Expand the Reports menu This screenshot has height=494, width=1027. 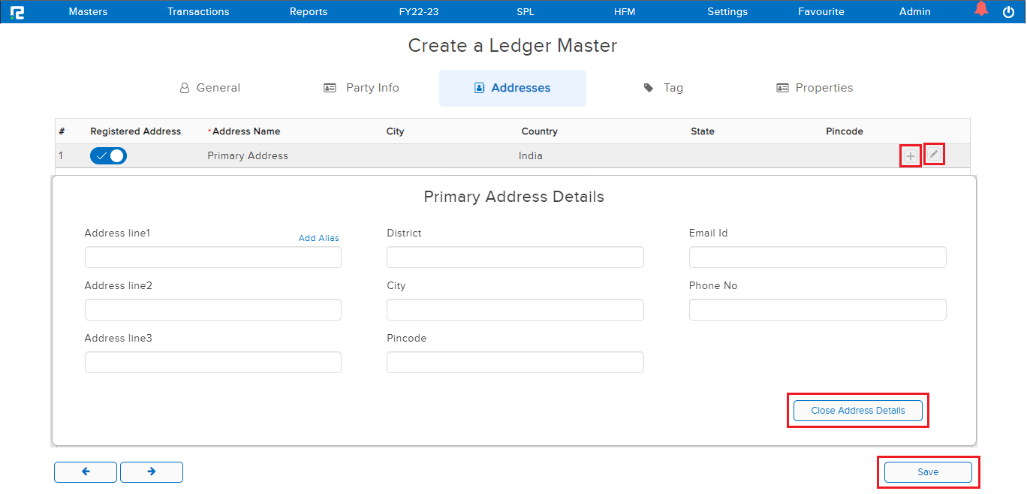[x=309, y=12]
